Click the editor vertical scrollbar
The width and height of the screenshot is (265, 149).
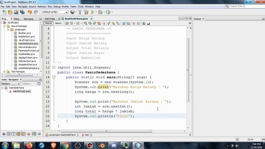click(188, 70)
